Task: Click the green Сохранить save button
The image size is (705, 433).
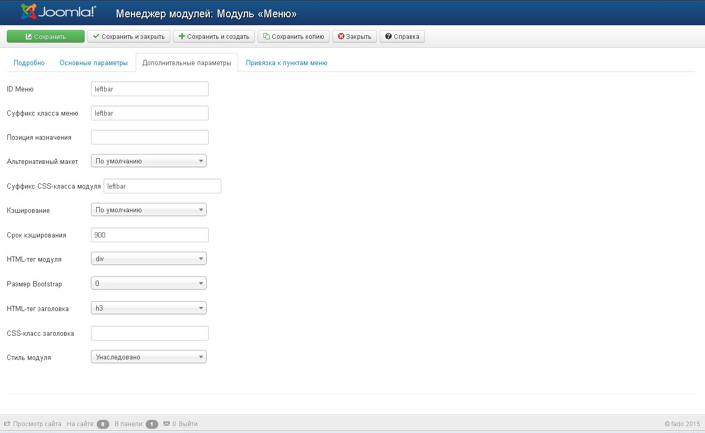Action: [x=46, y=36]
